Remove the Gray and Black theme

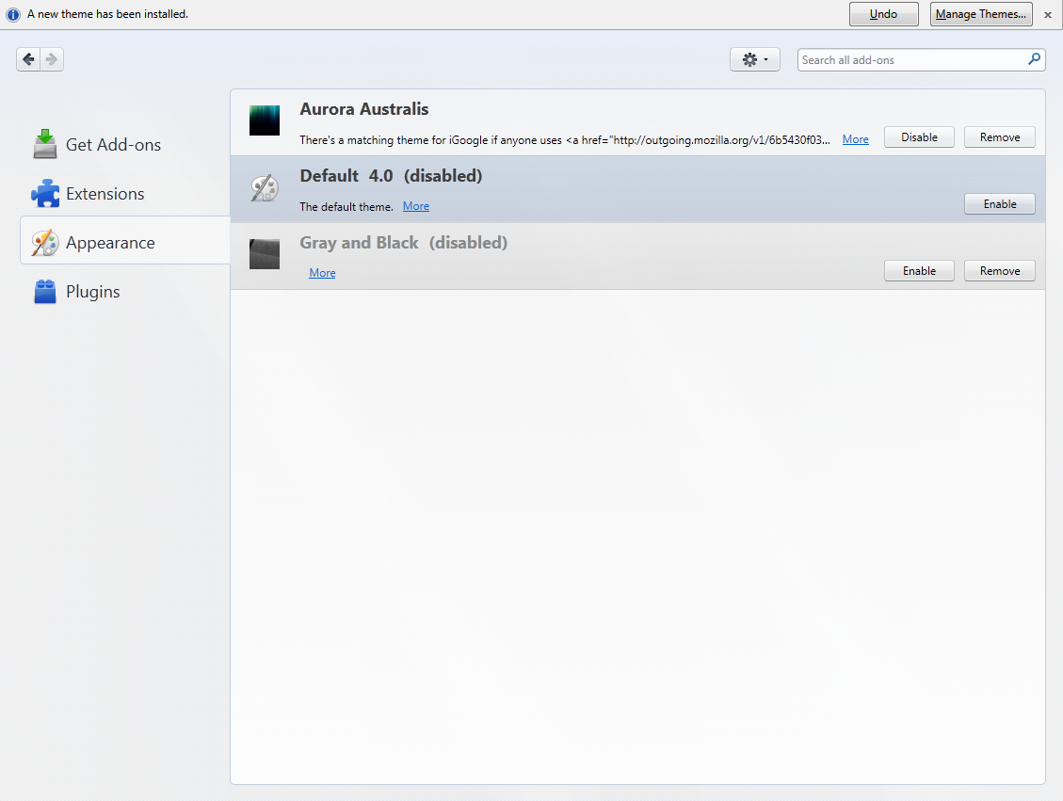coord(999,270)
